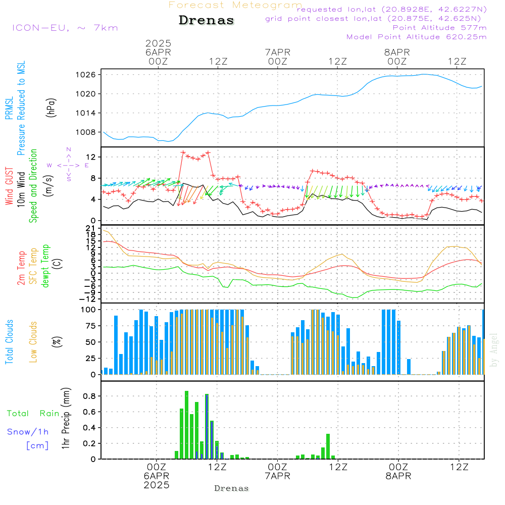Click the 75 value on the cloud axis
Screen dimensions: 505x505
tap(91, 326)
